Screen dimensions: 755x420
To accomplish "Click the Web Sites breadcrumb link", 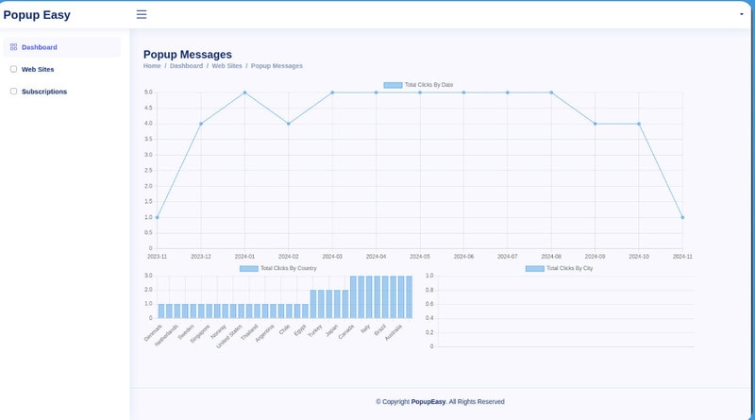I will (x=226, y=66).
